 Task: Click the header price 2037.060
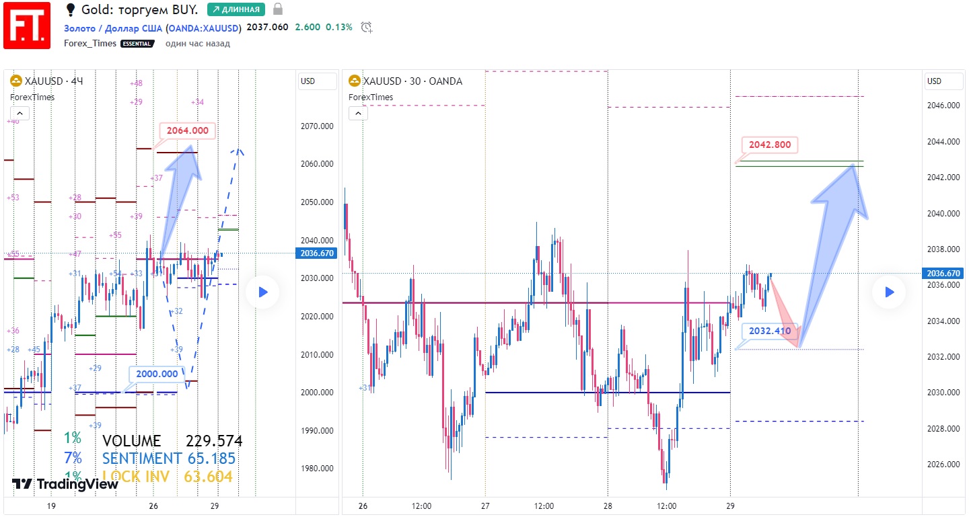[x=267, y=28]
